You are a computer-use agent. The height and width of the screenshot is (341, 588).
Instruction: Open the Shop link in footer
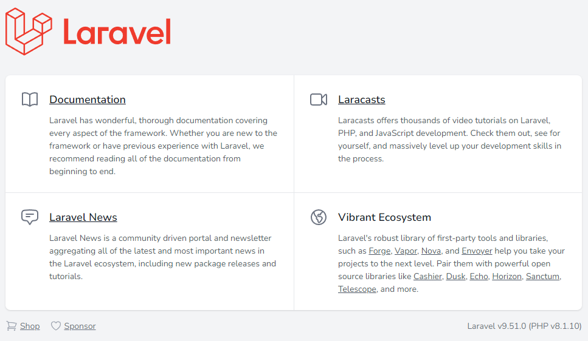(x=30, y=326)
